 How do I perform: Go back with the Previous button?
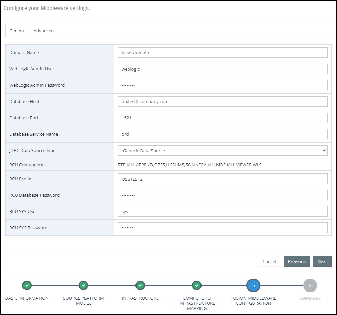(x=296, y=261)
